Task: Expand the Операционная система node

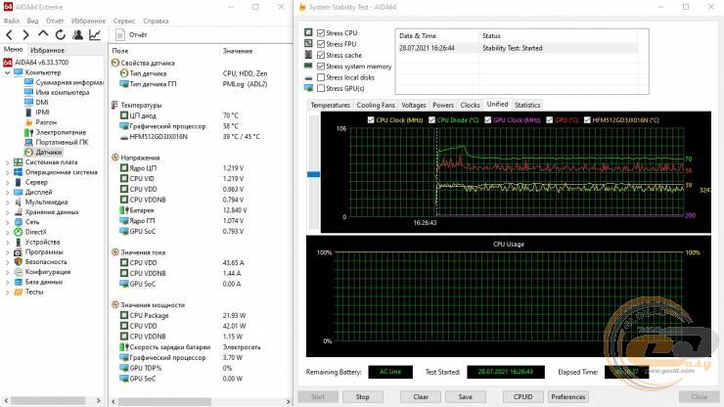Action: 8,172
